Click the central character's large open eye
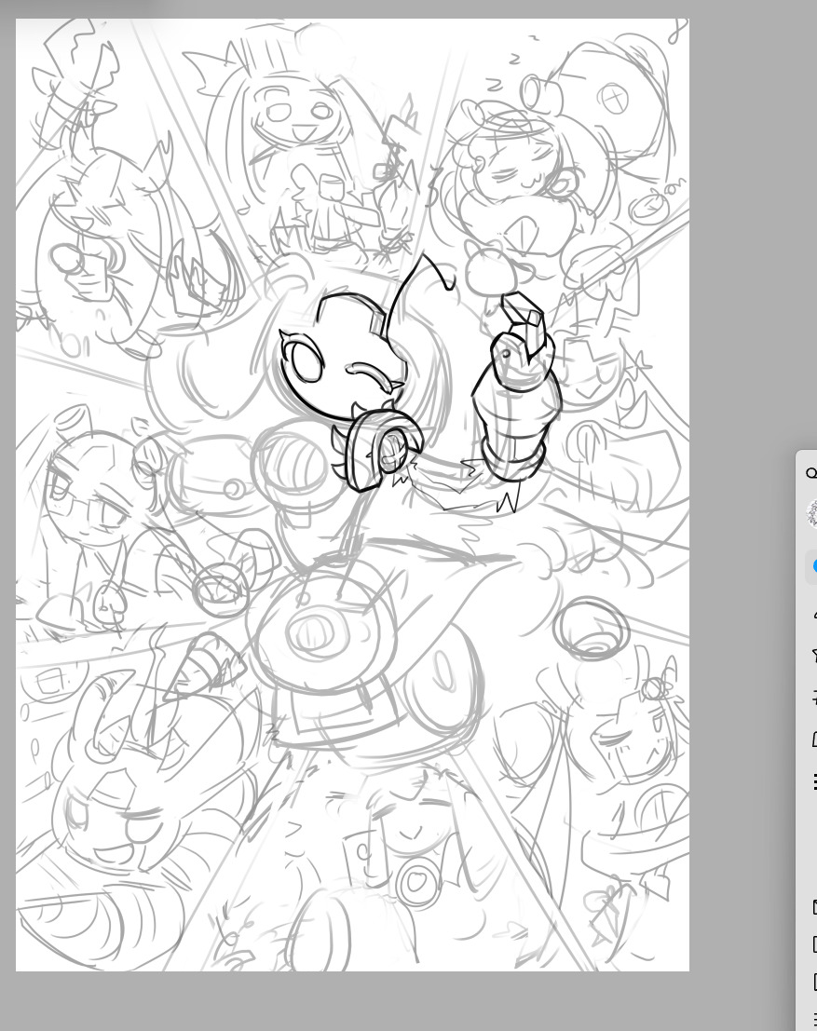Image resolution: width=817 pixels, height=1031 pixels. click(306, 361)
